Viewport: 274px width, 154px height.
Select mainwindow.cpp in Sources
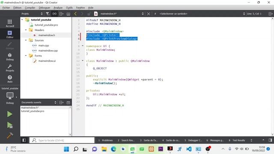[48, 50]
